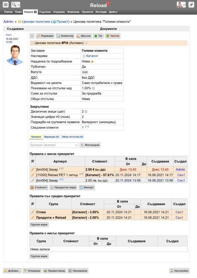Open Ceo1 link in Reload PET row
This screenshot has height=278, width=197.
point(181,175)
